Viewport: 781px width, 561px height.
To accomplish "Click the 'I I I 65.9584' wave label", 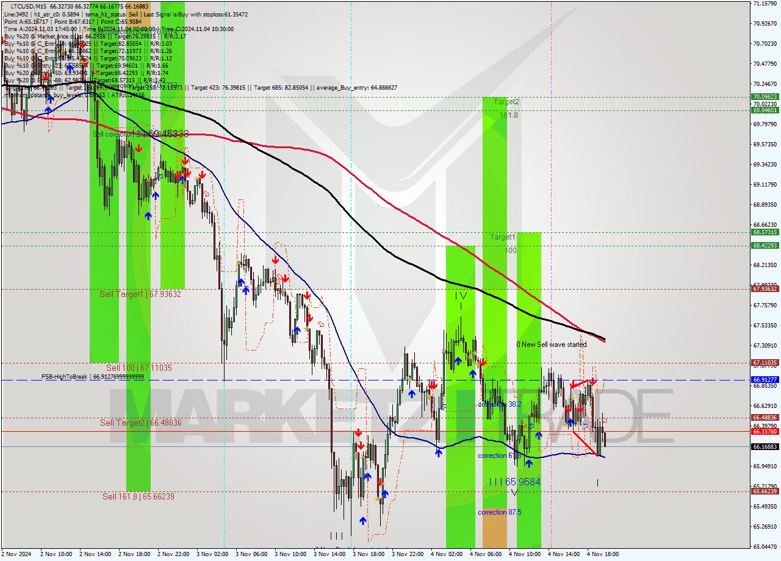I will (x=514, y=482).
